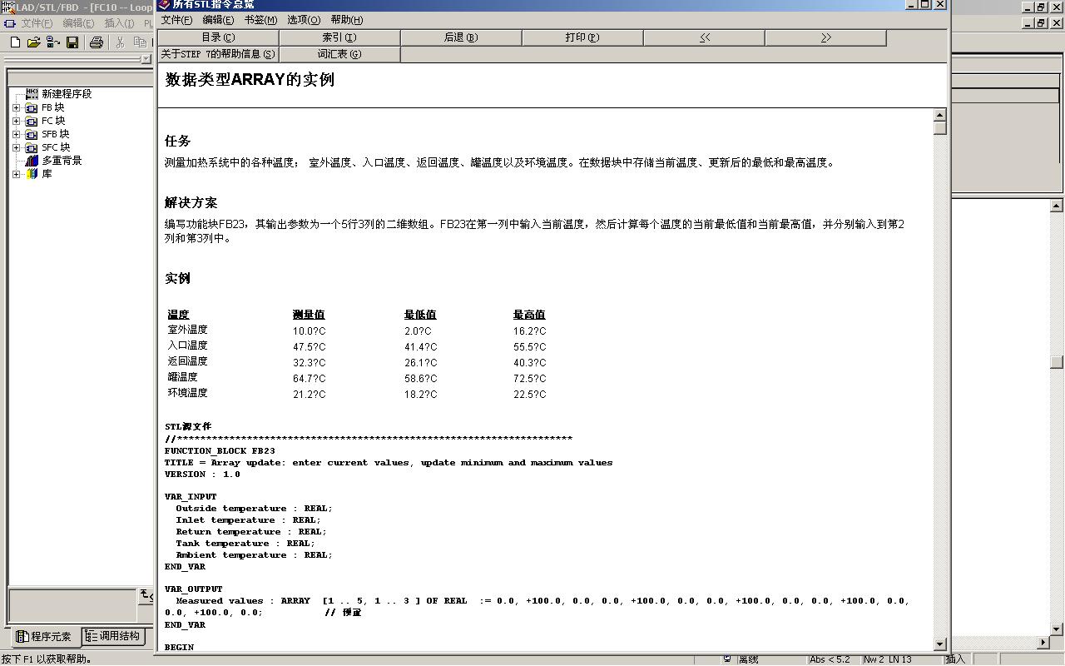The width and height of the screenshot is (1065, 666).
Task: Restore the inner document window of LAD/STL/FBD
Action: (x=1040, y=23)
